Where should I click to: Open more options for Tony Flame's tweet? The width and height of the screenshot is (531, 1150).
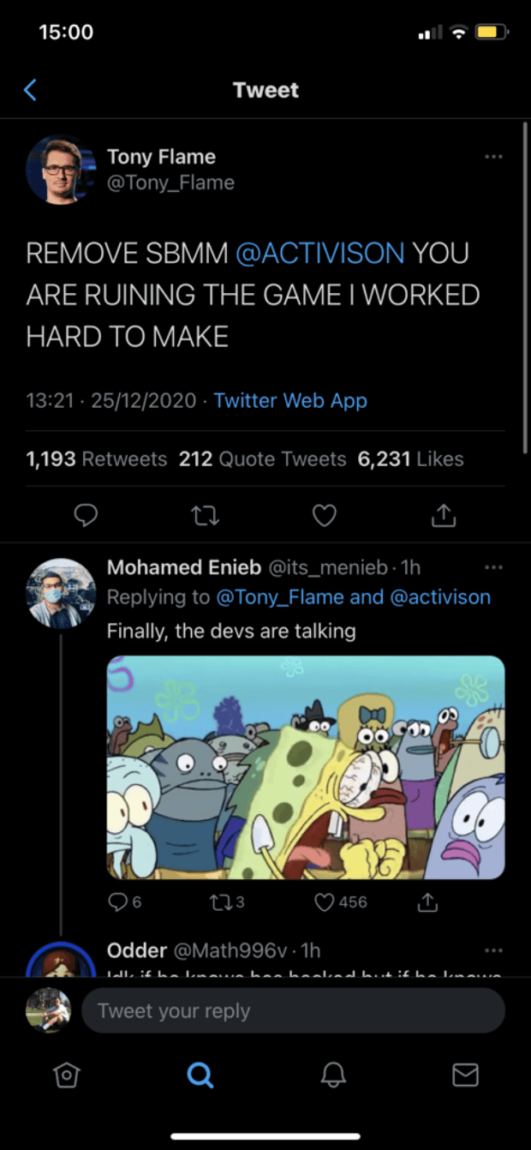coord(493,157)
